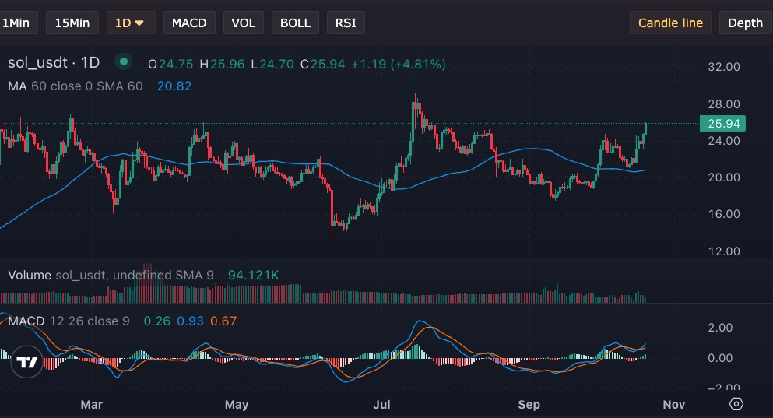Open the 1D timeframe dropdown
Viewport: 773px width, 418px height.
pos(131,23)
